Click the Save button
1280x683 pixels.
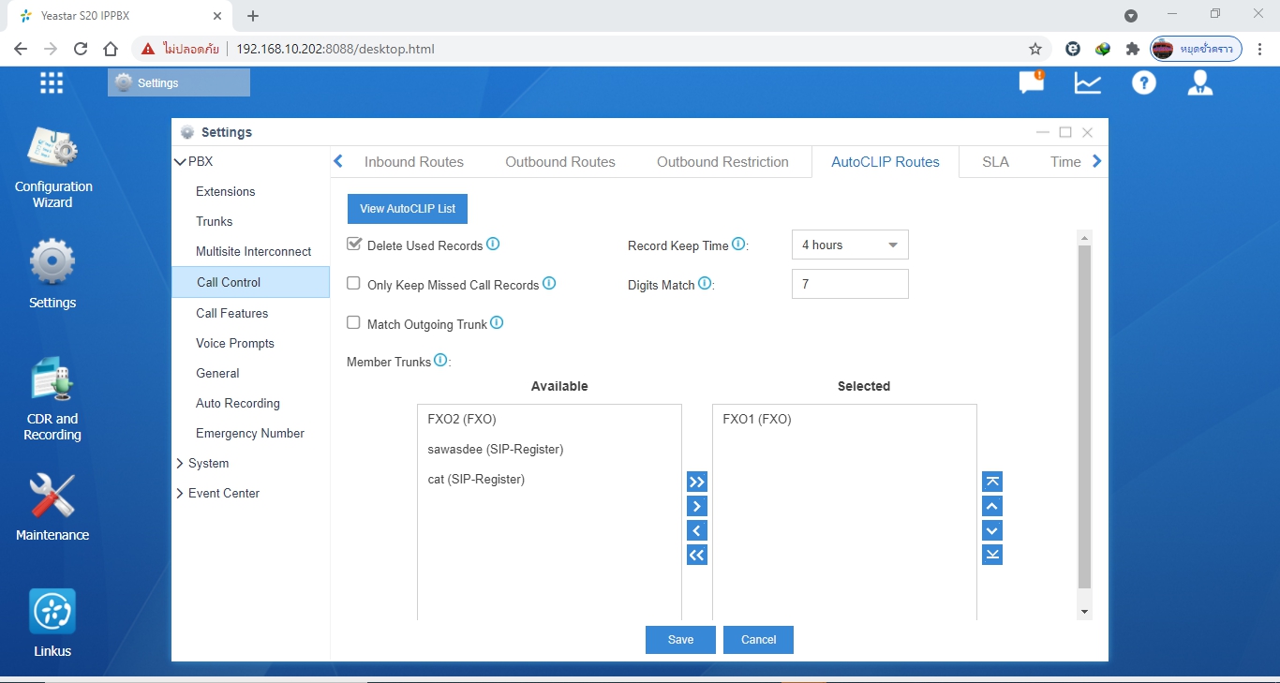[680, 640]
